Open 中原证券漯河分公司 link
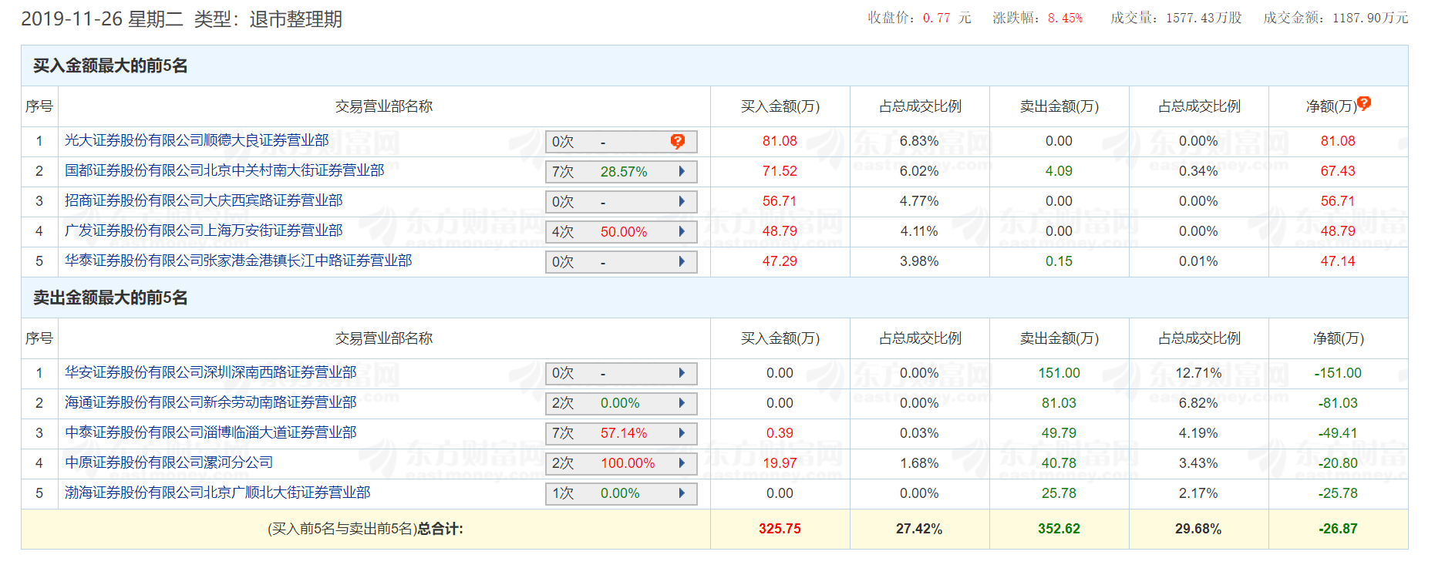Image resolution: width=1435 pixels, height=575 pixels. point(169,462)
